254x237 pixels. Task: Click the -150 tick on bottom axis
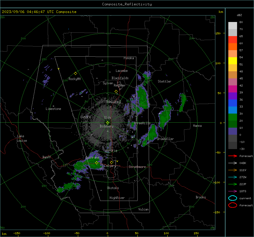pyautogui.click(x=17, y=233)
